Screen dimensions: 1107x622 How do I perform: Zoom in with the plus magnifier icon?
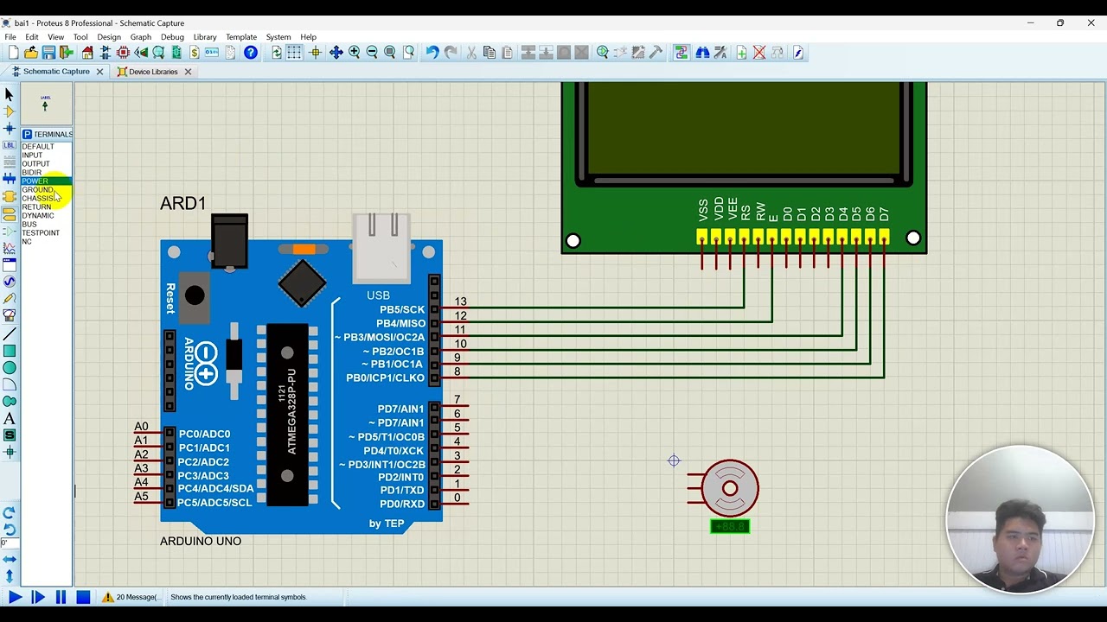pyautogui.click(x=355, y=53)
